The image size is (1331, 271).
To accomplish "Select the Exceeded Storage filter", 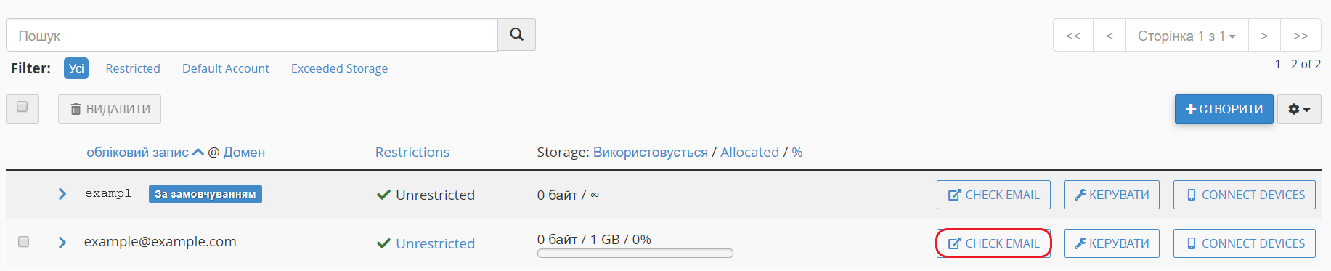I will click(x=339, y=68).
